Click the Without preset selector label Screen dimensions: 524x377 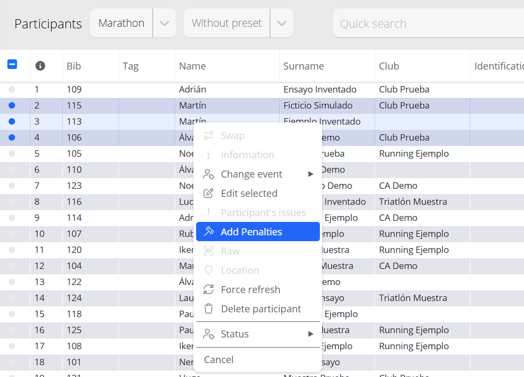click(x=227, y=23)
